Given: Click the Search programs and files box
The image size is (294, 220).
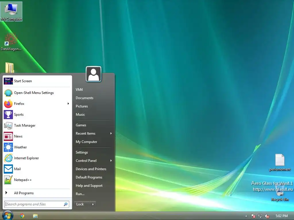Looking at the screenshot, I should pyautogui.click(x=37, y=204).
